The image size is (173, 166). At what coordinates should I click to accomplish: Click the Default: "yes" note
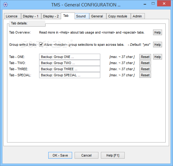click(139, 45)
